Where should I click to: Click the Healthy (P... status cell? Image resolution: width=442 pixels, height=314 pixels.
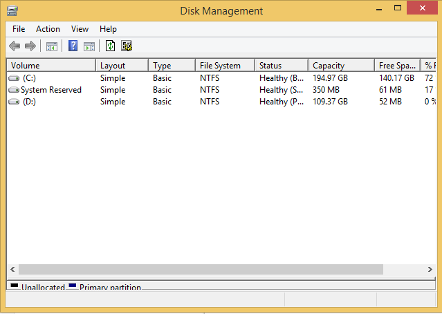point(282,102)
